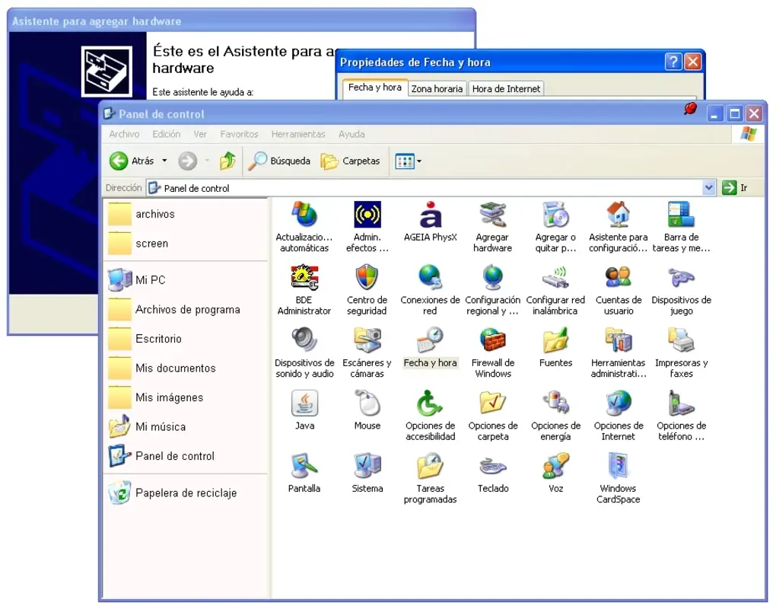Open the Agregar hardware icon
This screenshot has width=773, height=609.
click(492, 215)
